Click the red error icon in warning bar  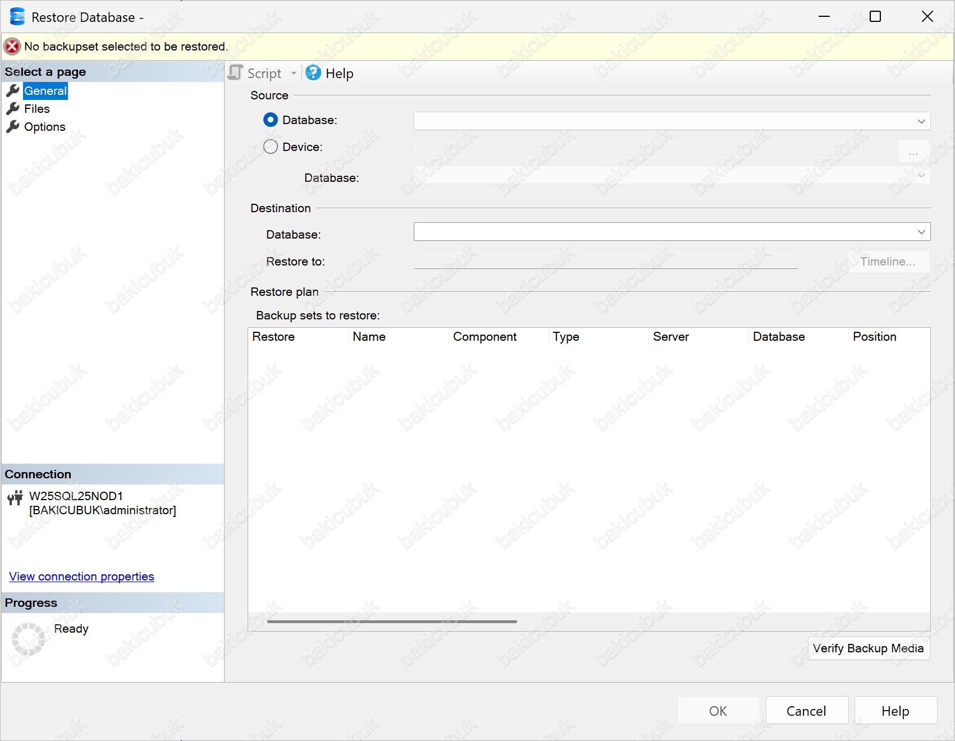point(12,47)
